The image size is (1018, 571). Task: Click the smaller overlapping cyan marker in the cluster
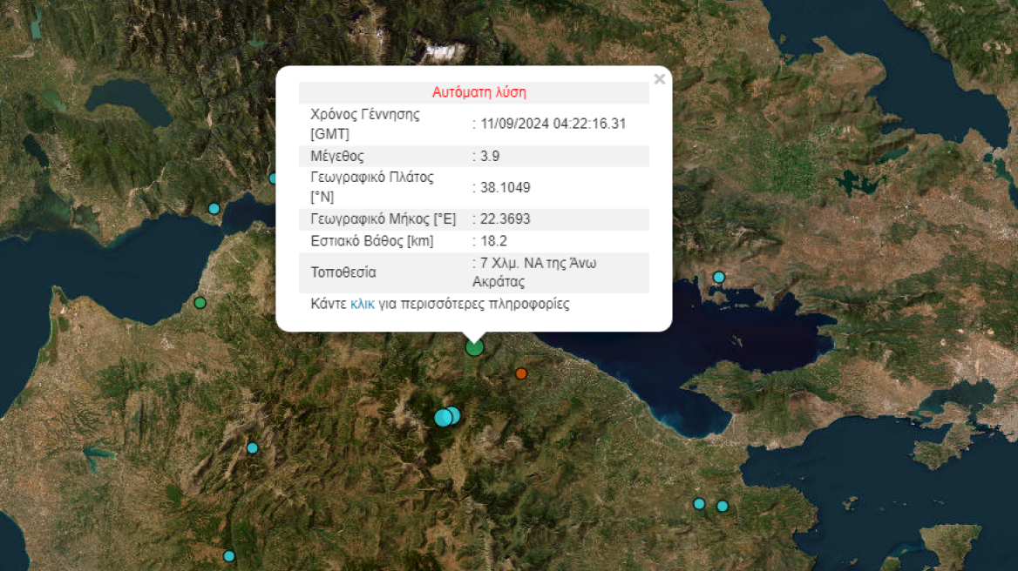tap(456, 415)
